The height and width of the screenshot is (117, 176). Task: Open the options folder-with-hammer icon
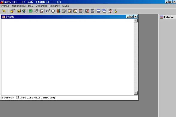tap(12, 11)
